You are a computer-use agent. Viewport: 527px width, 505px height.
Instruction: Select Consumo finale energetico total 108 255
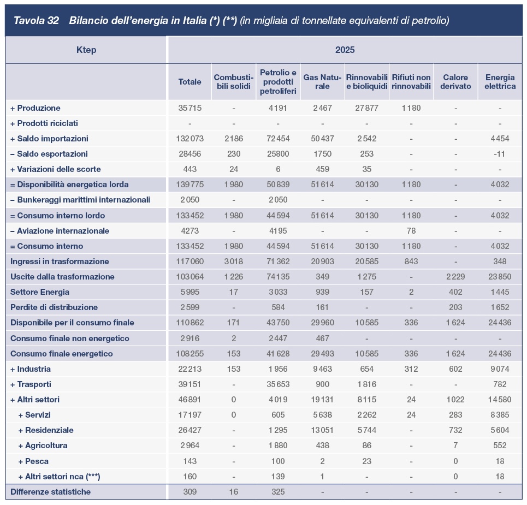[190, 354]
